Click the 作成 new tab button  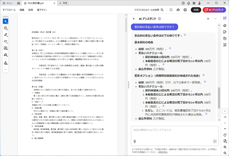[x=63, y=3]
